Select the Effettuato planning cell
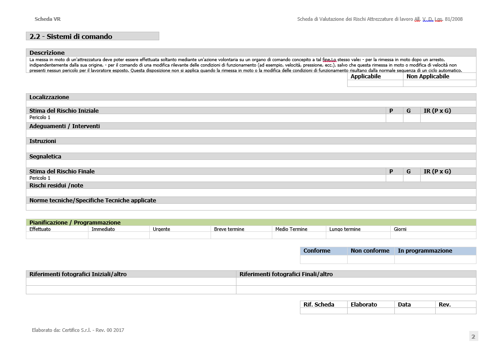501x350 pixels. [57, 235]
